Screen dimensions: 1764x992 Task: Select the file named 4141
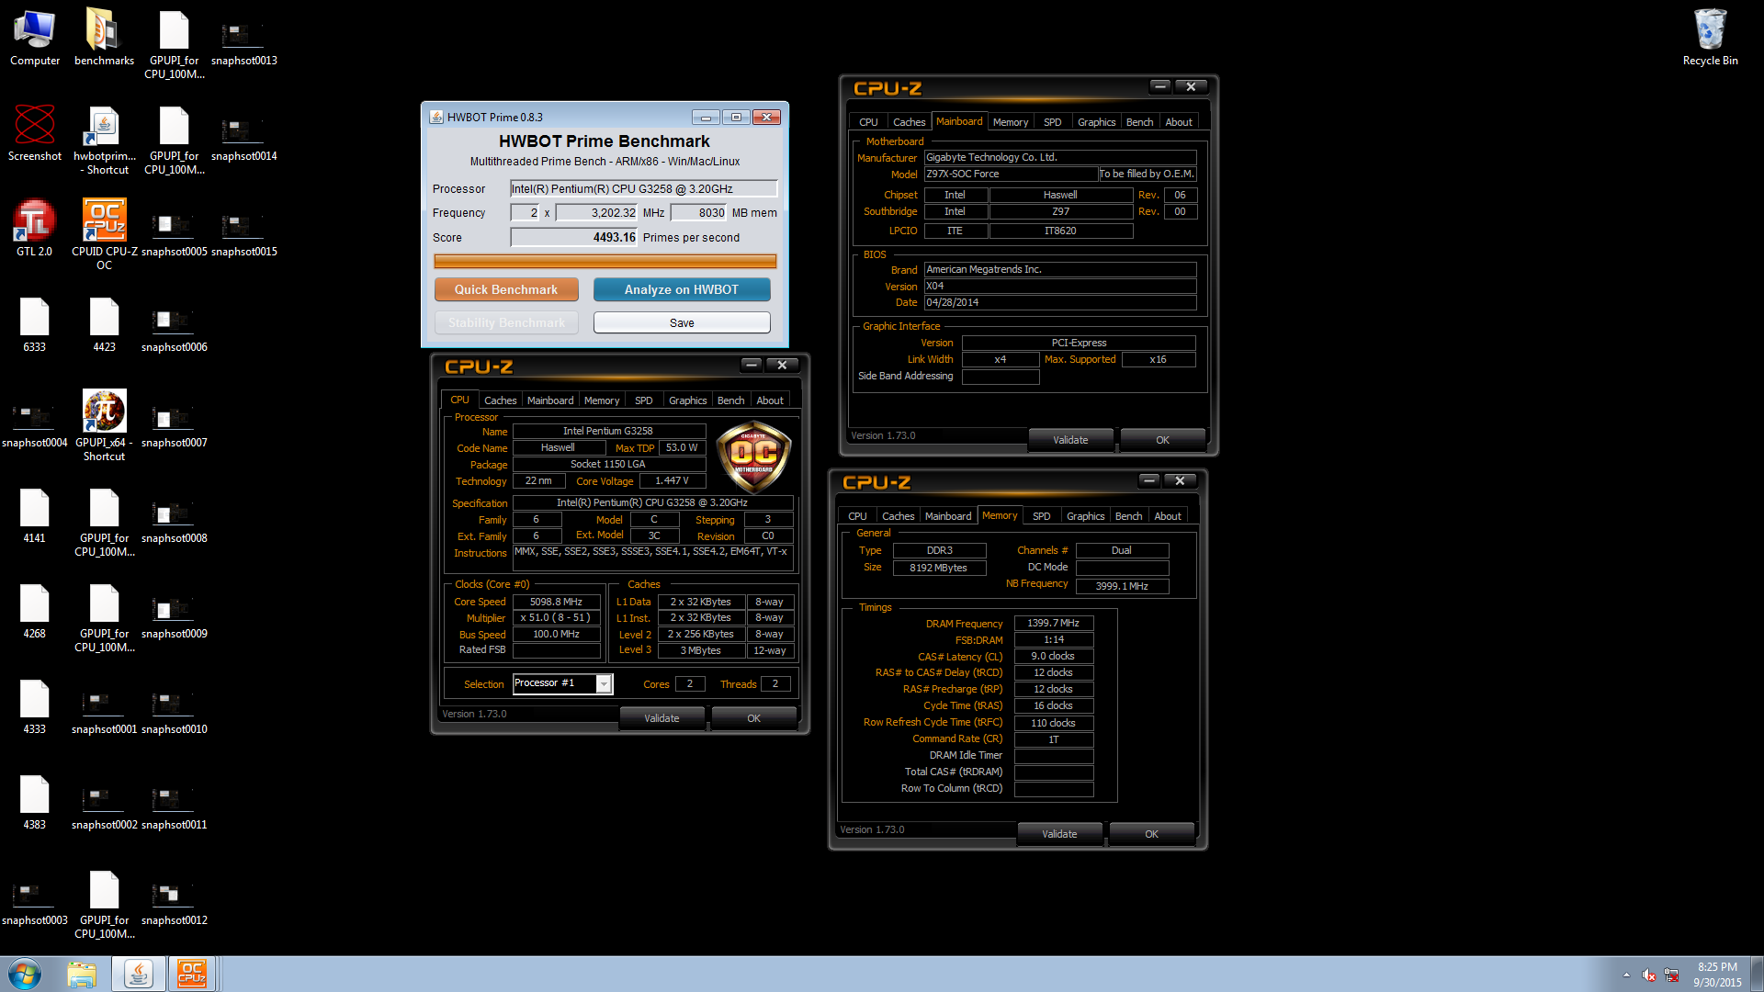(x=35, y=514)
